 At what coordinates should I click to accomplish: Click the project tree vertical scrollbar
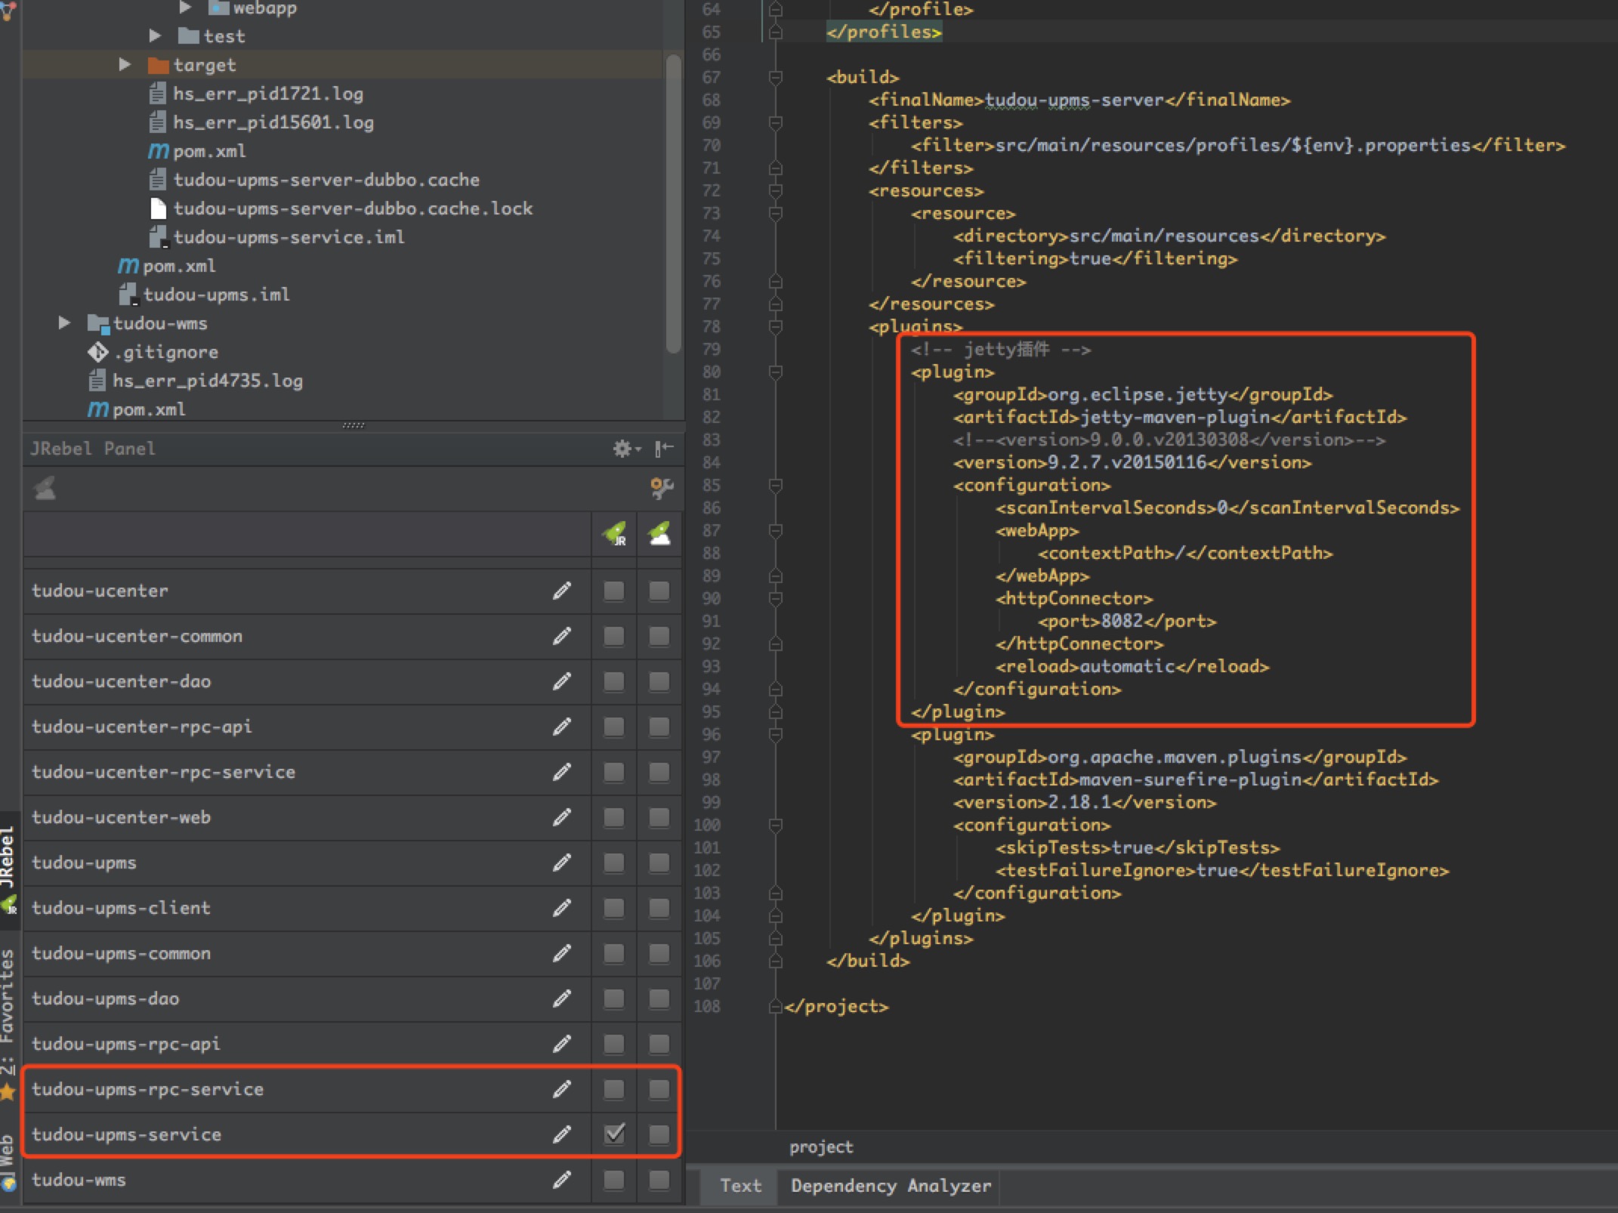click(x=674, y=204)
